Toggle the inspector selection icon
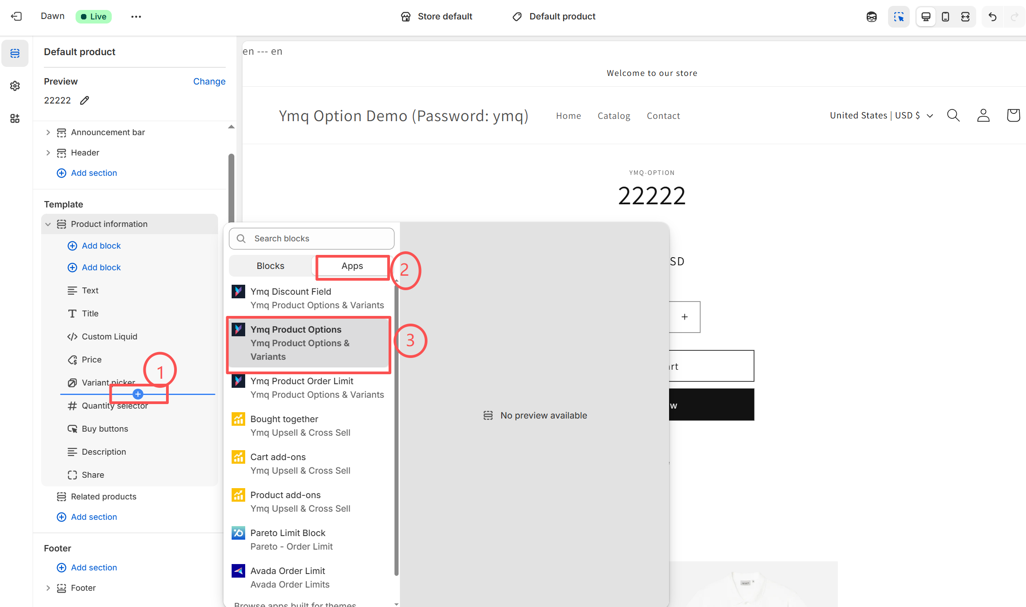 pyautogui.click(x=898, y=17)
